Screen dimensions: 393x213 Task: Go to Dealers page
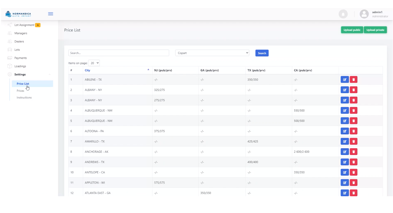coord(19,42)
